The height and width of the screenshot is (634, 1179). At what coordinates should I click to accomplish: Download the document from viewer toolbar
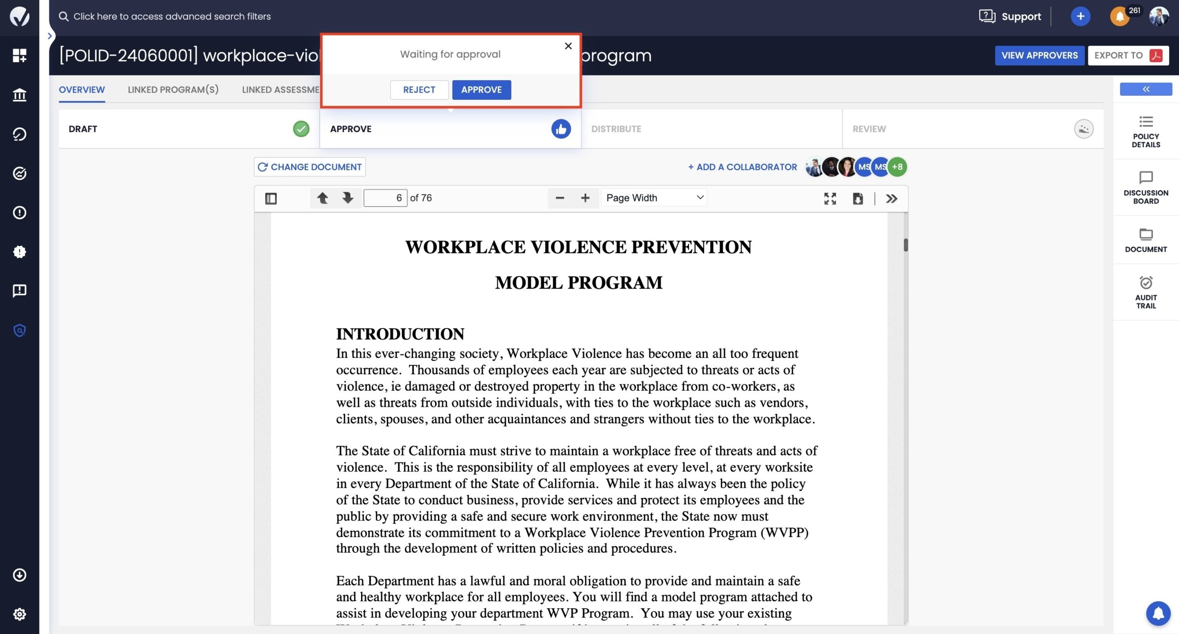858,199
